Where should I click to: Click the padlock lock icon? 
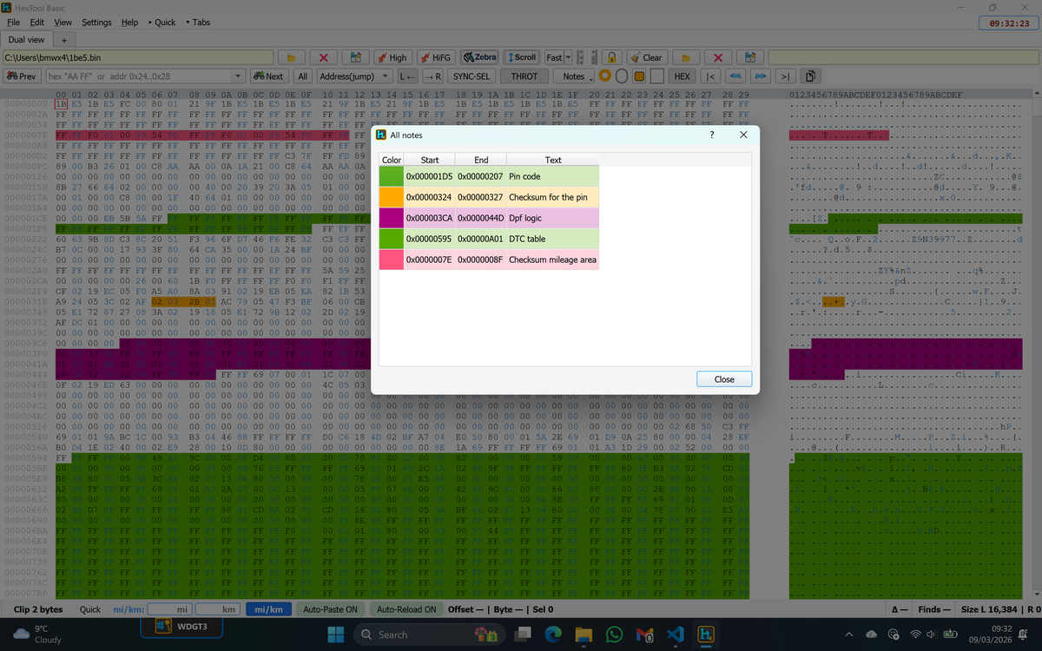(x=612, y=57)
